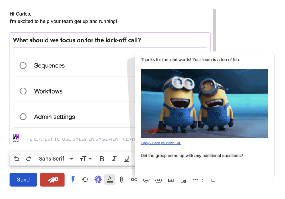Screen dimensions: 285x199
Task: Click the red Send Later button
Action: tap(52, 180)
